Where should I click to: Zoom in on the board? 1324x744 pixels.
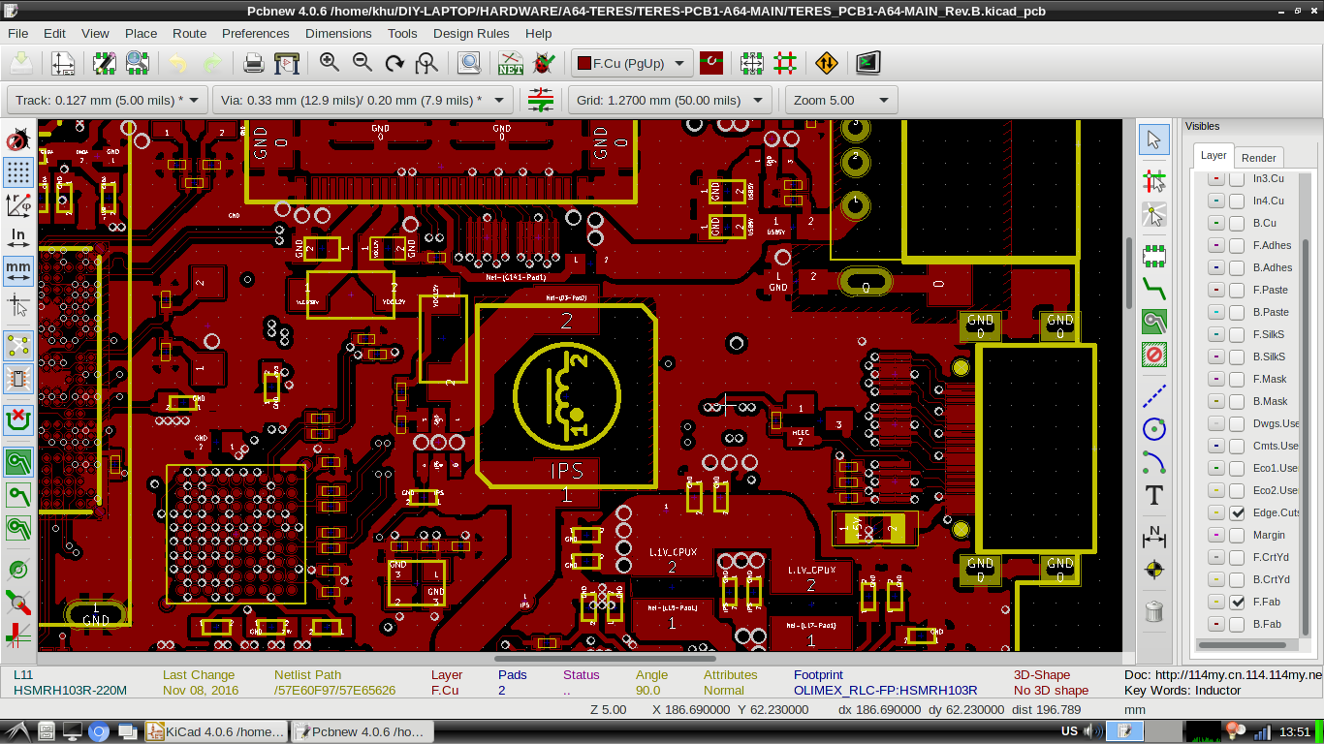330,64
